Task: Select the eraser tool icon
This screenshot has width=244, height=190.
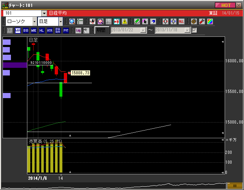Action: 153,22
